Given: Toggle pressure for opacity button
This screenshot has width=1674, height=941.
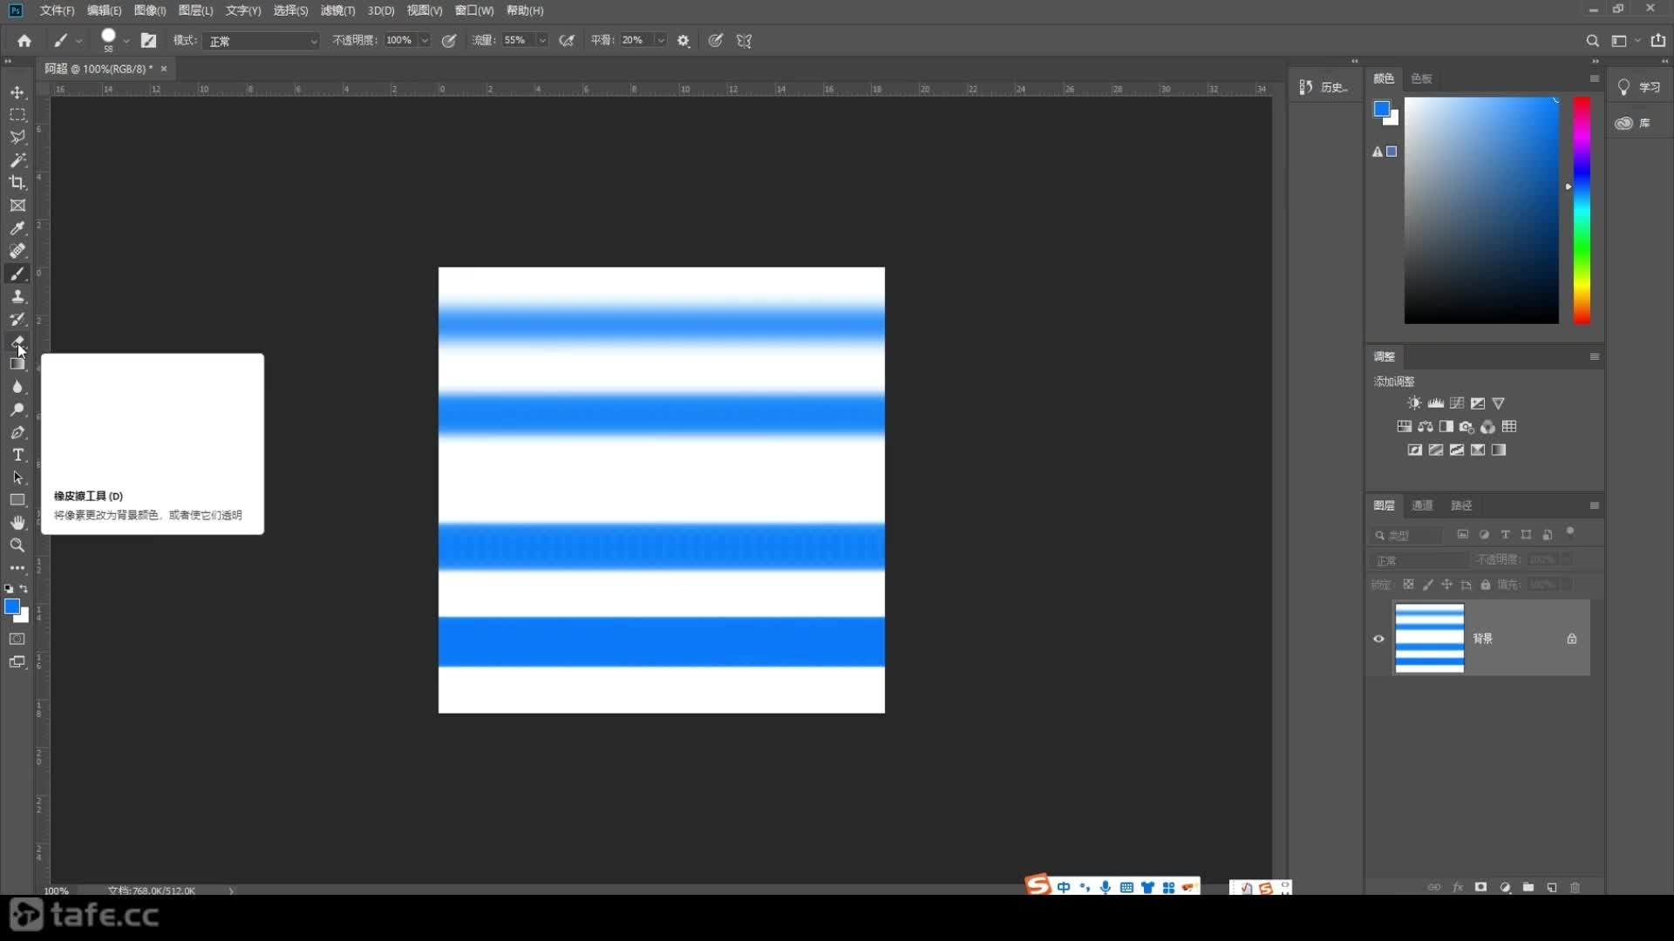Looking at the screenshot, I should pos(449,41).
